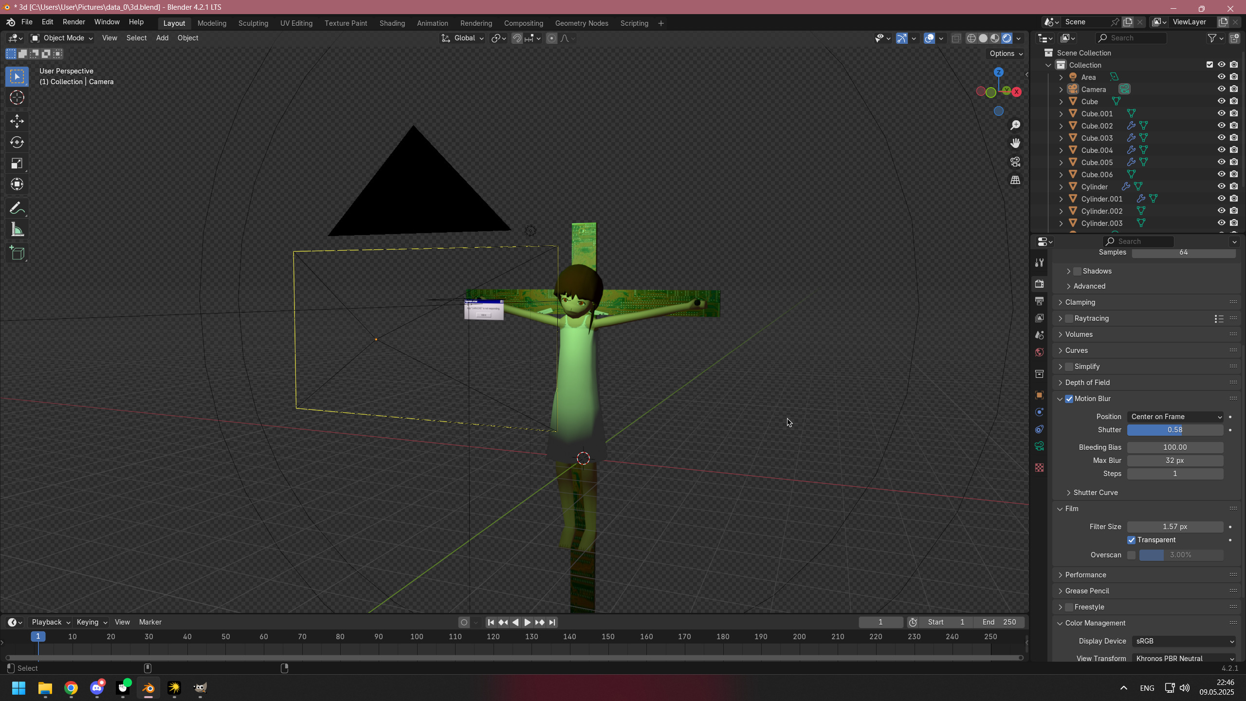Disable the Motion Blur checkbox
Viewport: 1246px width, 701px height.
coord(1069,399)
